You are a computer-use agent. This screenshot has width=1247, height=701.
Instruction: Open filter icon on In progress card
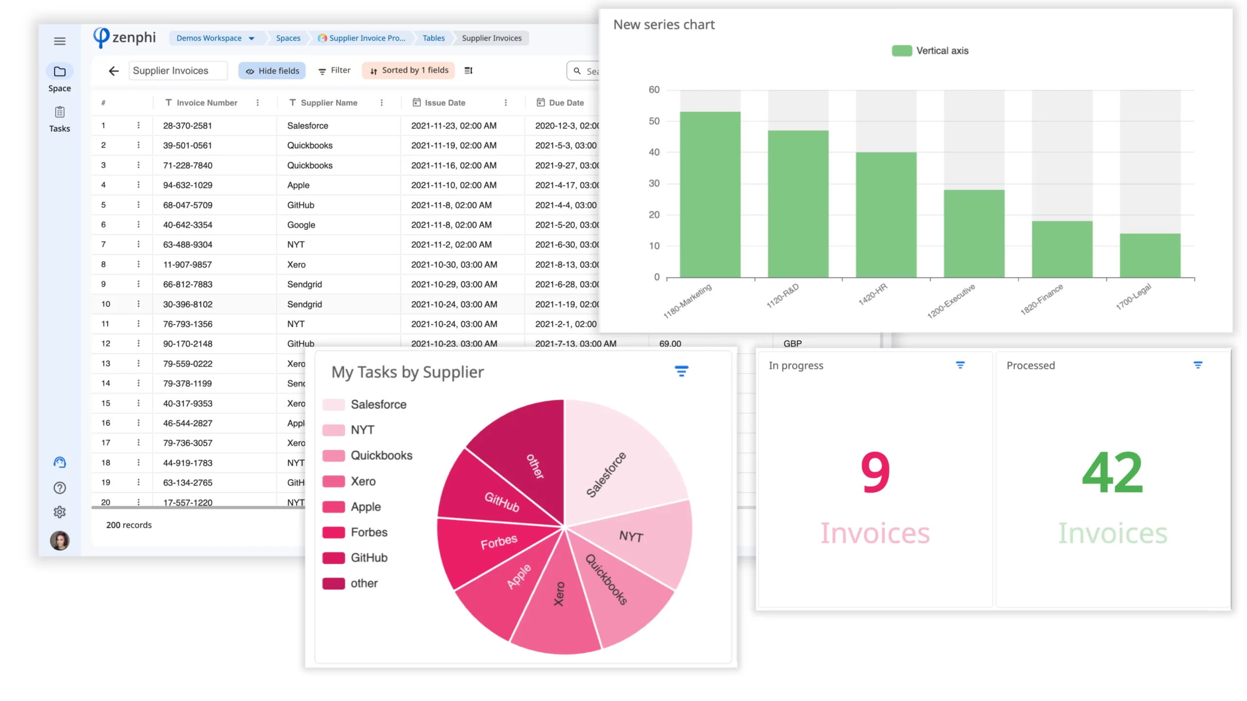pos(960,365)
